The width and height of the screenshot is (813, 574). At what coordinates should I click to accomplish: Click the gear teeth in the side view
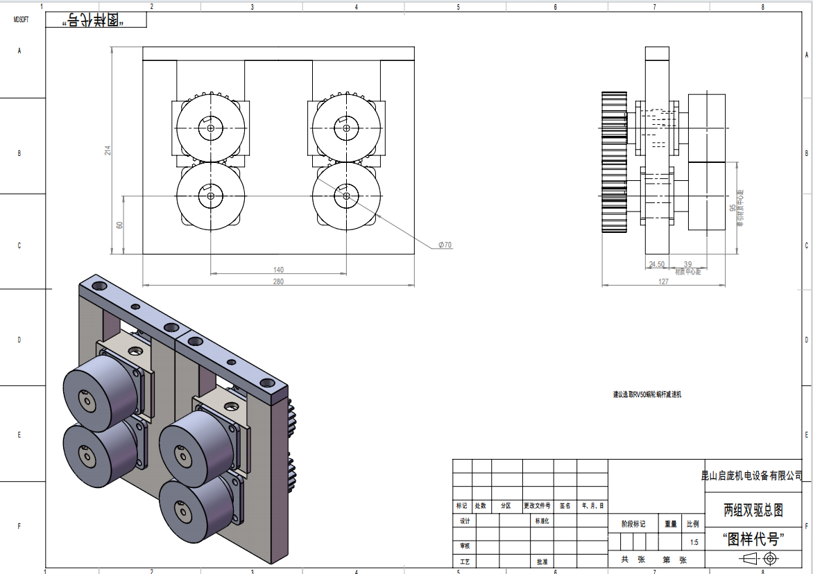(x=613, y=163)
